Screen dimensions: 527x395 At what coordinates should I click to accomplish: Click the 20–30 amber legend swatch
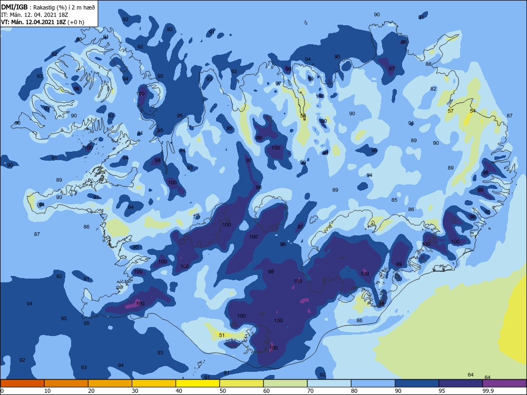110,383
